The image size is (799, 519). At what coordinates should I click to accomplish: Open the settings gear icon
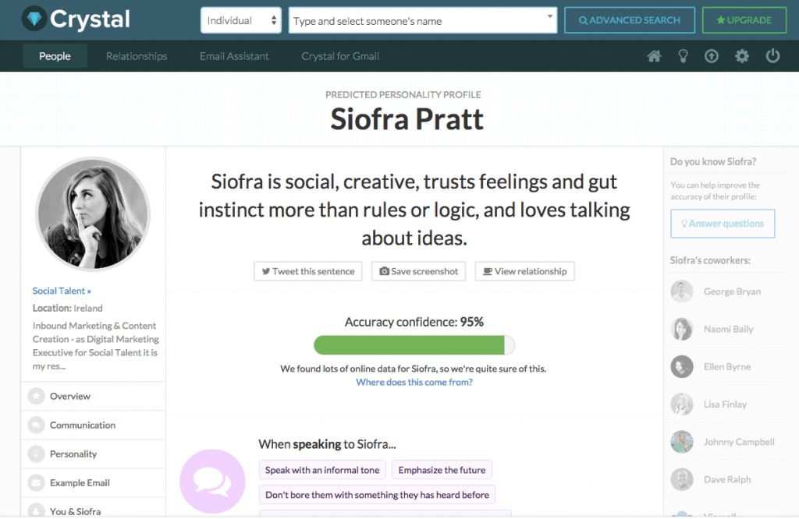tap(742, 56)
